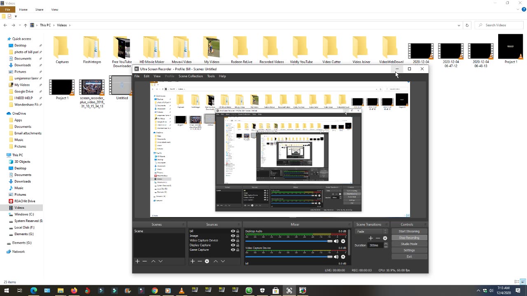Move the selected source down
Viewport: 527px width, 296px height.
click(223, 261)
